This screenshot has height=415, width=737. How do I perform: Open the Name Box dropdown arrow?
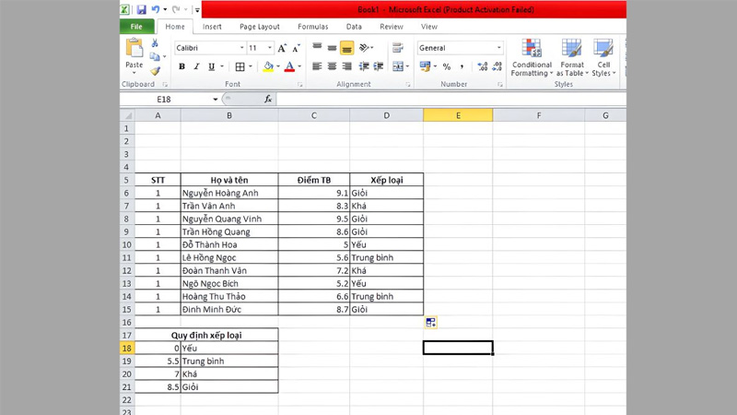pos(216,100)
